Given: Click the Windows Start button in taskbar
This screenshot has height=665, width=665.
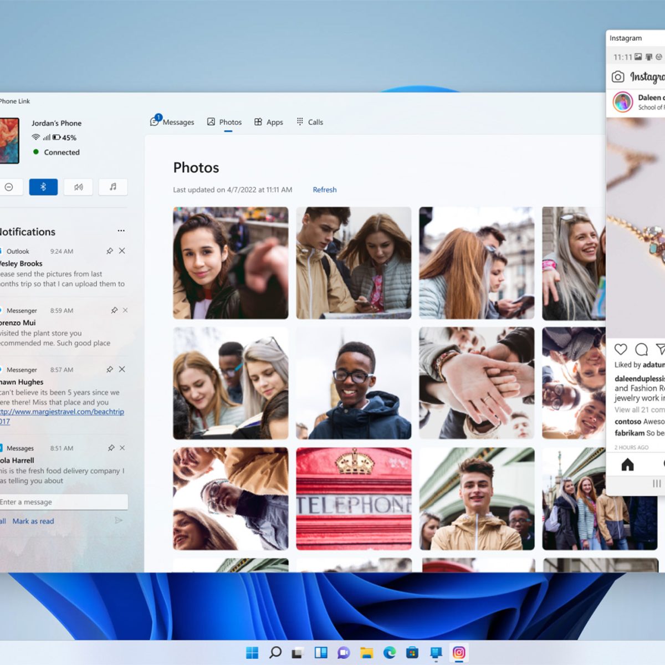Looking at the screenshot, I should click(x=252, y=653).
